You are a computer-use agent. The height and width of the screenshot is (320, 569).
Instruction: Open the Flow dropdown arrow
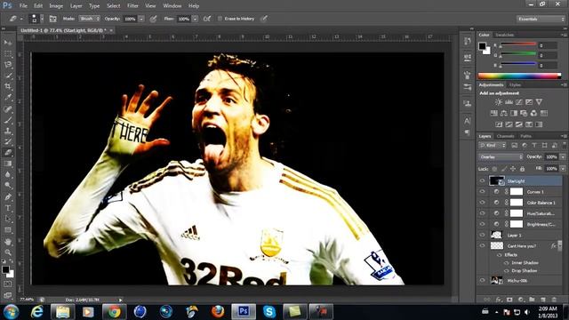click(x=195, y=19)
